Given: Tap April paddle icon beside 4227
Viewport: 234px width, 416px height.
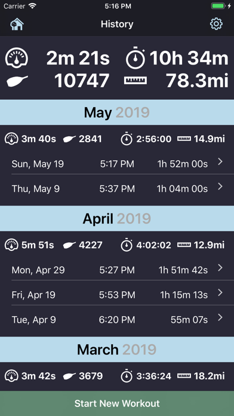Looking at the screenshot, I should click(69, 245).
